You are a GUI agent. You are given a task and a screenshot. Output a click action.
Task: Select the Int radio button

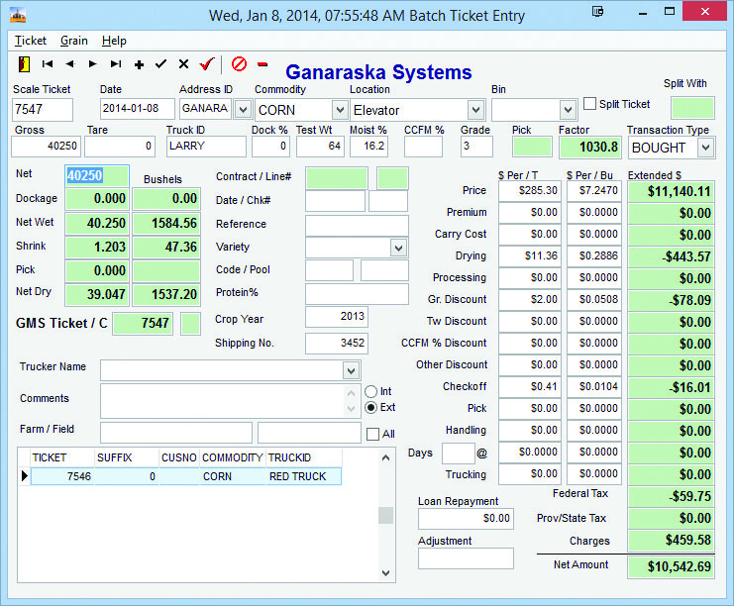point(370,391)
